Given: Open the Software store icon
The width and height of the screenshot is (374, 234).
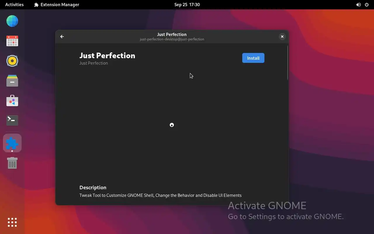Looking at the screenshot, I should click(x=12, y=101).
